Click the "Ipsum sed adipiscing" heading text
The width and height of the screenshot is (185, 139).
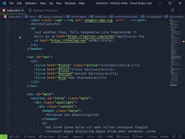pyautogui.click(x=72, y=115)
